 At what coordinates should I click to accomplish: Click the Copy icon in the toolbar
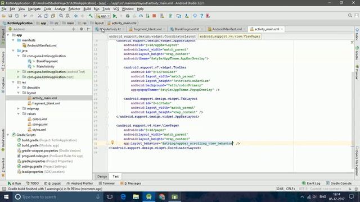tap(46, 16)
